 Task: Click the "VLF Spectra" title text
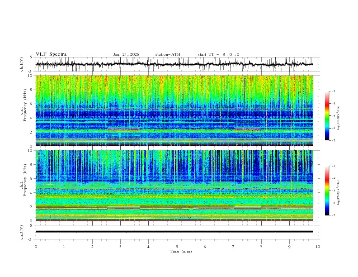tap(51, 54)
